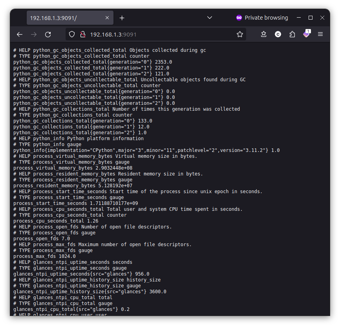340x327 pixels.
Task: Open the tracking protection shield panel
Action: point(72,34)
